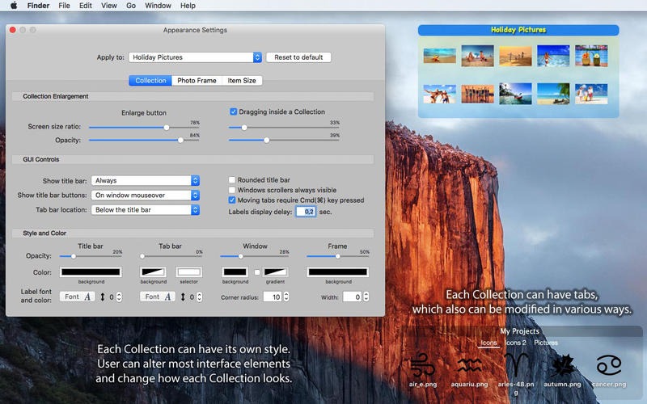Click the autumn.png maple leaf icon

[x=562, y=366]
